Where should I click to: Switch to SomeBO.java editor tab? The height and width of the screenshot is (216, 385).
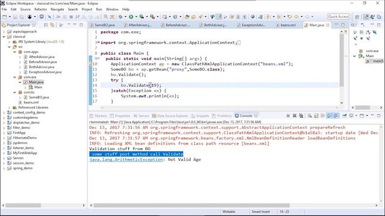[102, 25]
